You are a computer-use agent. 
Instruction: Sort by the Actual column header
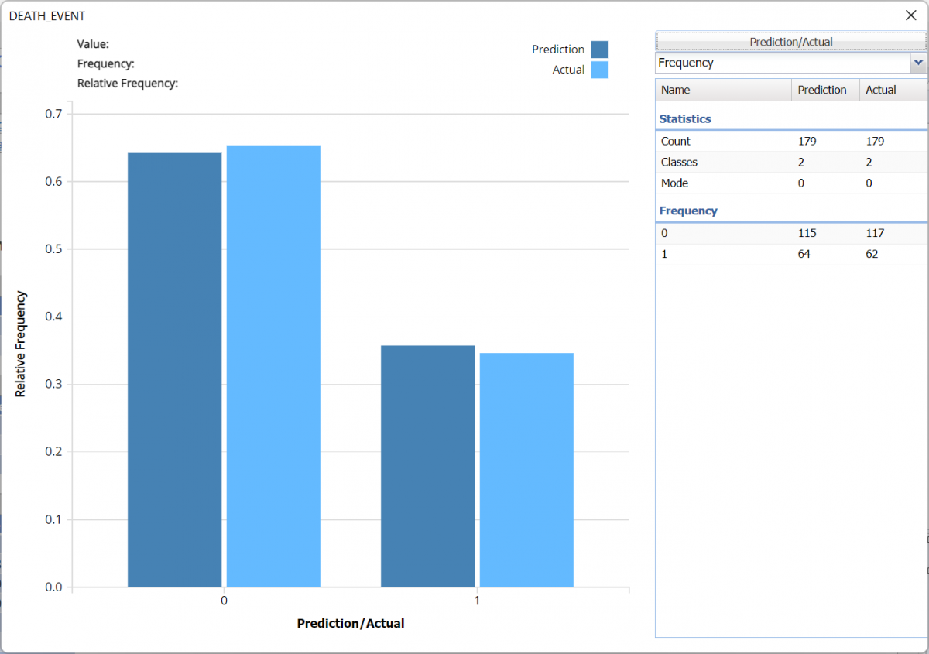(x=892, y=90)
